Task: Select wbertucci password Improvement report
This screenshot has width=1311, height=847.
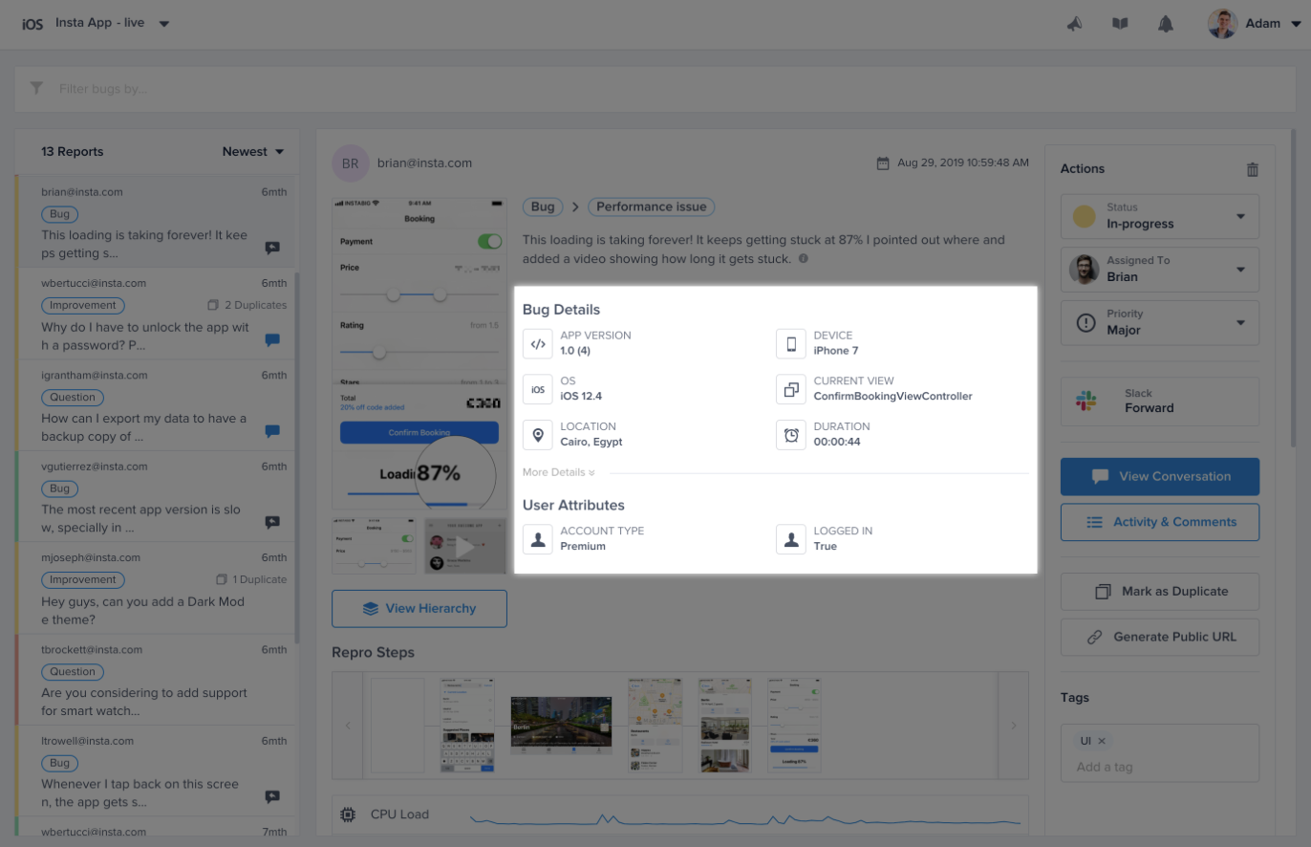Action: [157, 314]
